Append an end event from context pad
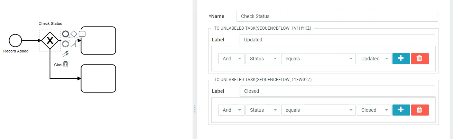Screen dimensions: 453x139 [x=65, y=34]
